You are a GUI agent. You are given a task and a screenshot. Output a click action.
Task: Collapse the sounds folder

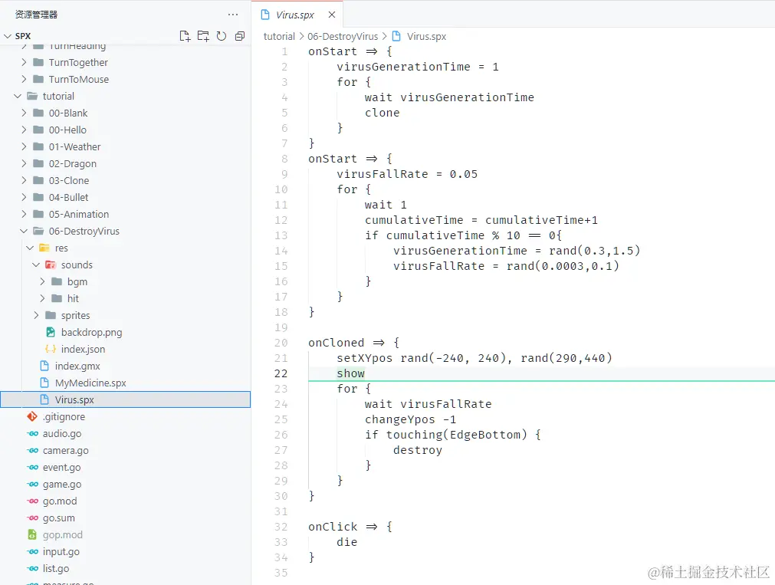tap(36, 265)
